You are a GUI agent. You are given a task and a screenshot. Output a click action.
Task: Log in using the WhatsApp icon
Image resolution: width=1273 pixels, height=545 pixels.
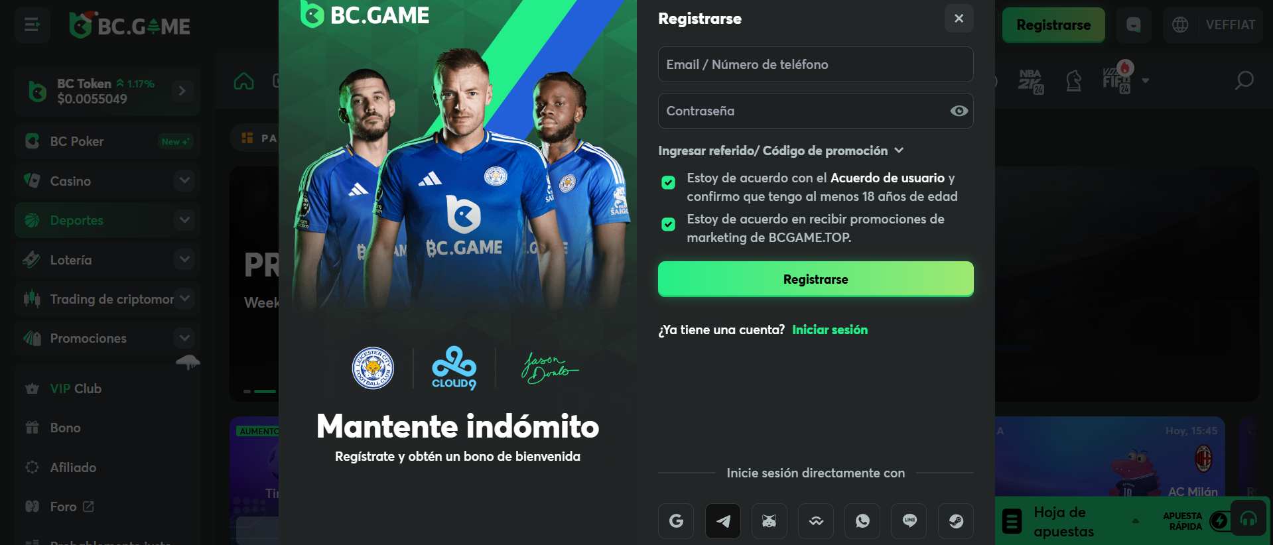tap(862, 520)
